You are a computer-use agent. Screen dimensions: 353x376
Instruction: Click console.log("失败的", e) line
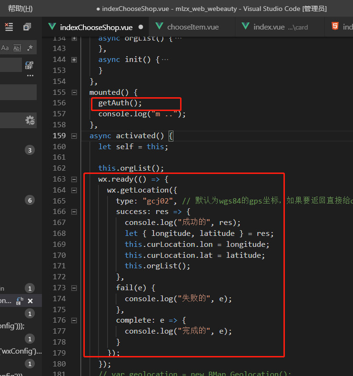[178, 299]
